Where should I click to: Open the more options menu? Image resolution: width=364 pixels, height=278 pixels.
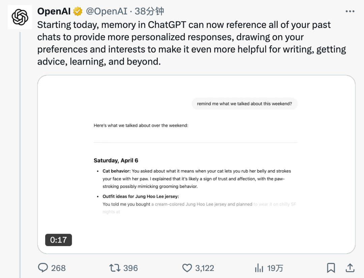coord(350,11)
